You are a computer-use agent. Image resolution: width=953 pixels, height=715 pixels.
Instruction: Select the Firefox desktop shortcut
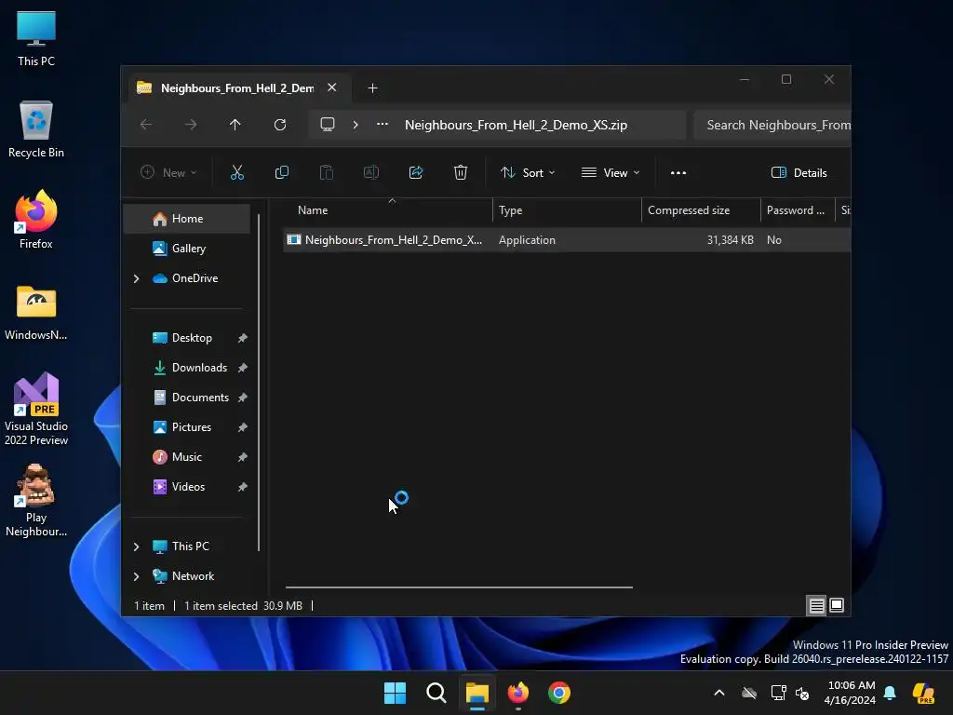36,220
